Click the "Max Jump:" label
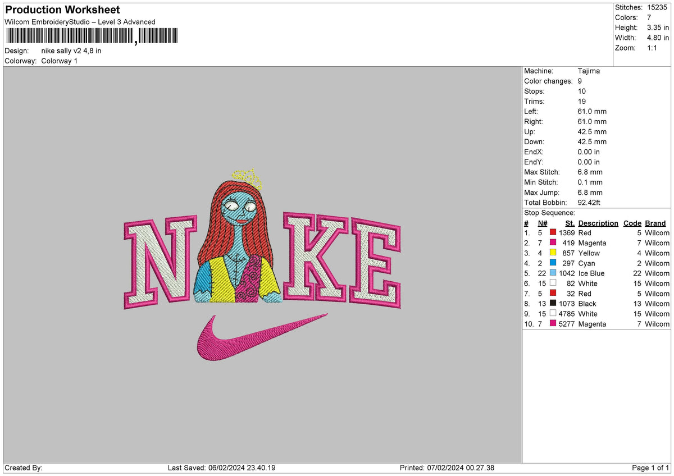The height and width of the screenshot is (476, 674). point(541,192)
